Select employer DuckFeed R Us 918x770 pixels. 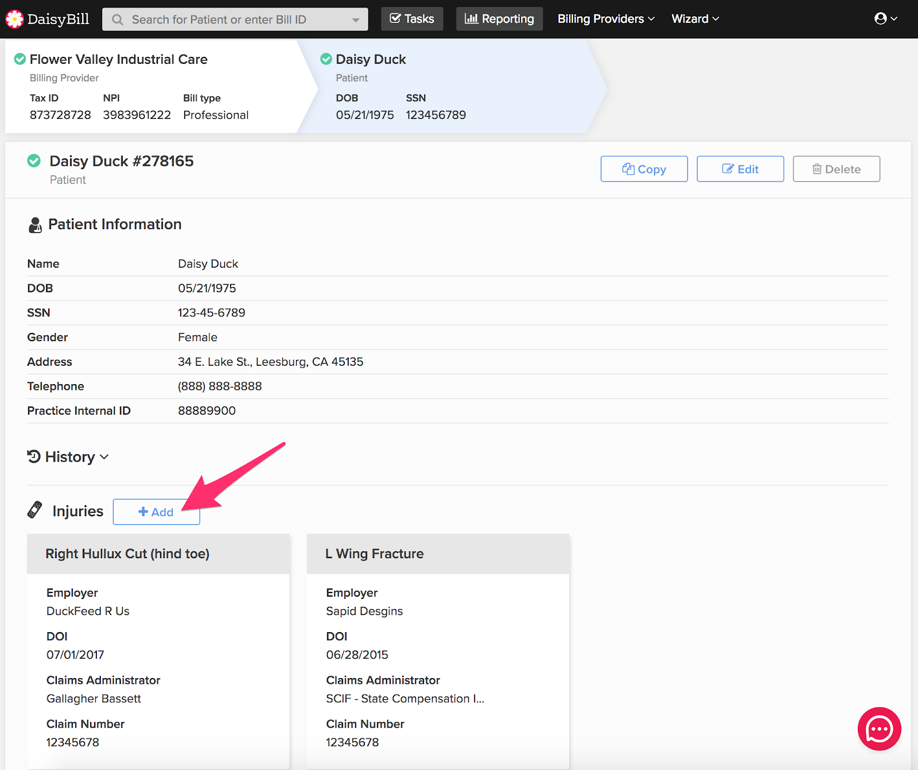pyautogui.click(x=88, y=611)
